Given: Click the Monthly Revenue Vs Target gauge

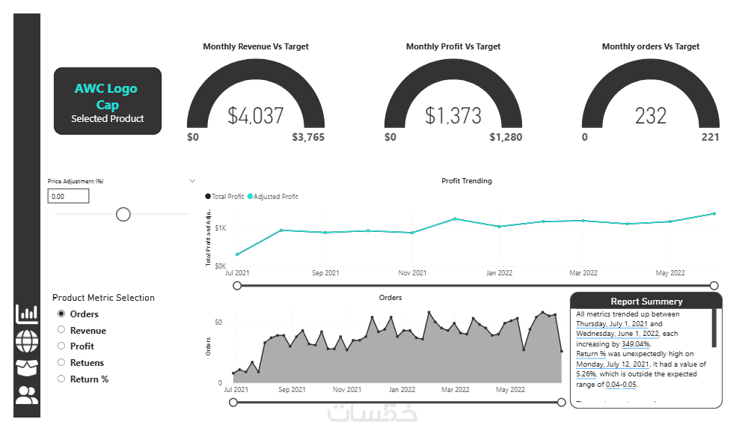Looking at the screenshot, I should 256,97.
